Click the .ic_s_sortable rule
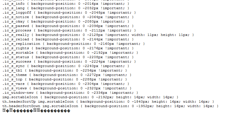 [70, 53]
